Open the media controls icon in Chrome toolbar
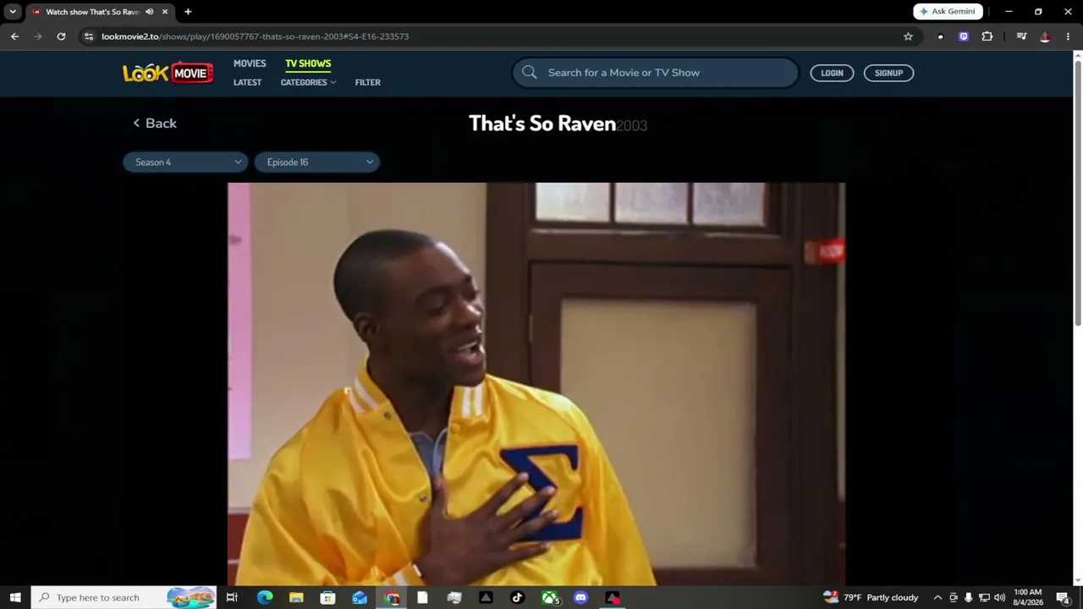Screen dimensions: 1083x609 (x=1021, y=36)
